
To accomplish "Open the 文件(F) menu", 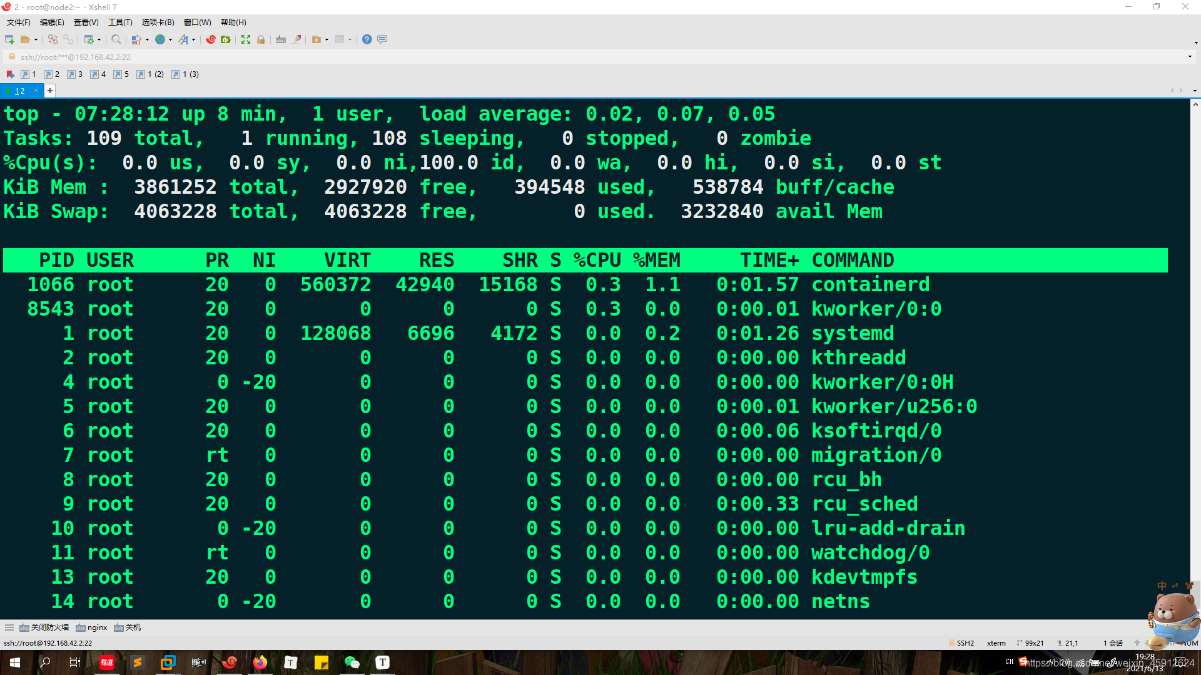I will [19, 22].
